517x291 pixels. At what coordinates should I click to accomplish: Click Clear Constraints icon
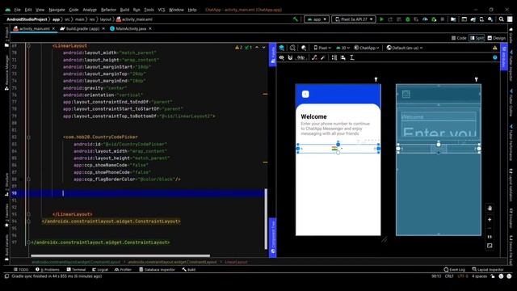pos(314,57)
